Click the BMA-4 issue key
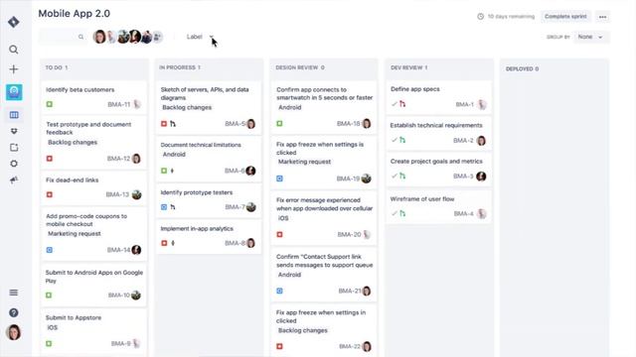Image resolution: width=636 pixels, height=357 pixels. point(464,214)
